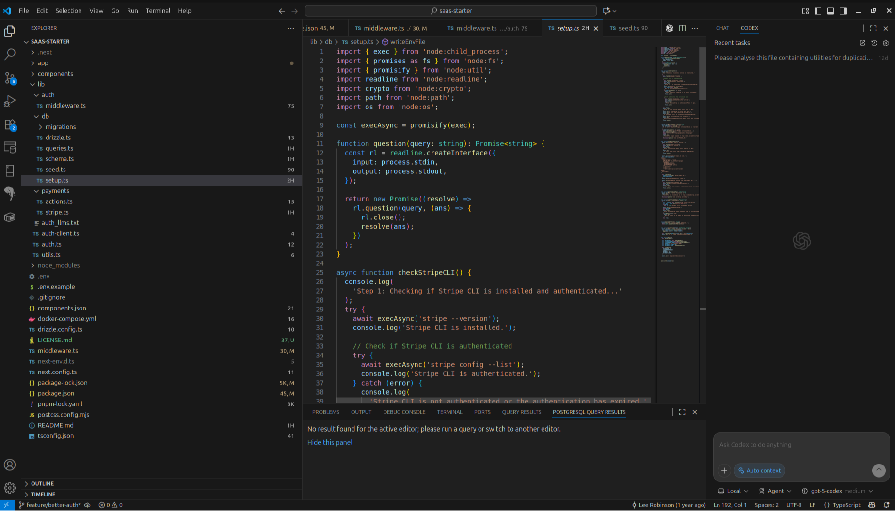Open Codex task history icon

pos(874,43)
